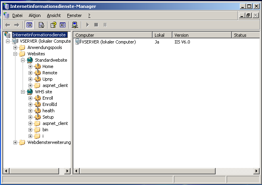
Task: Click the connect to computer icon
Action: 75,25
